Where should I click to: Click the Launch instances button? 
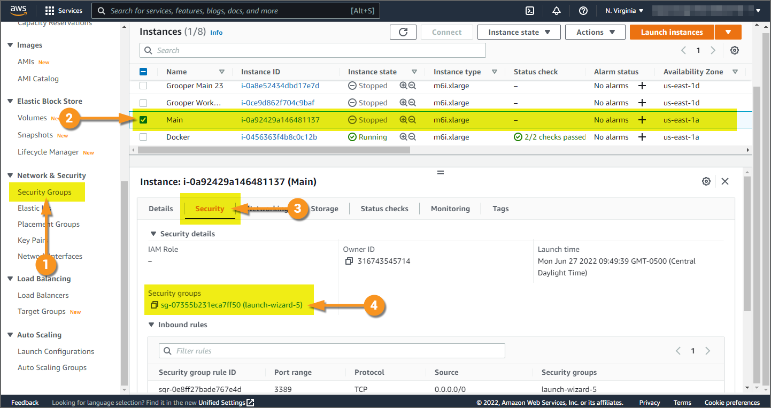[672, 32]
